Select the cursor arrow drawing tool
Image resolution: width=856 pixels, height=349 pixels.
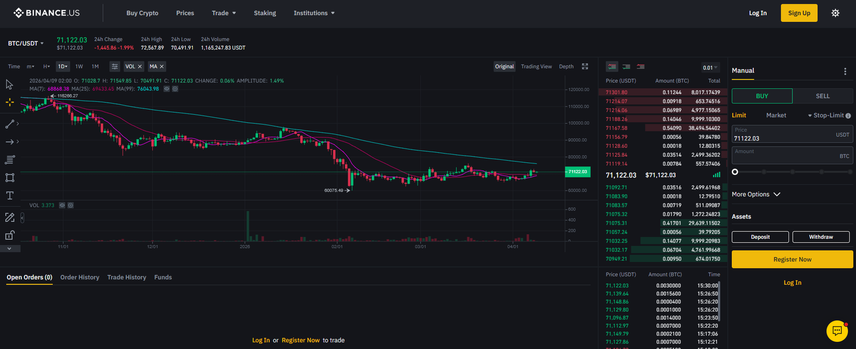pos(10,84)
